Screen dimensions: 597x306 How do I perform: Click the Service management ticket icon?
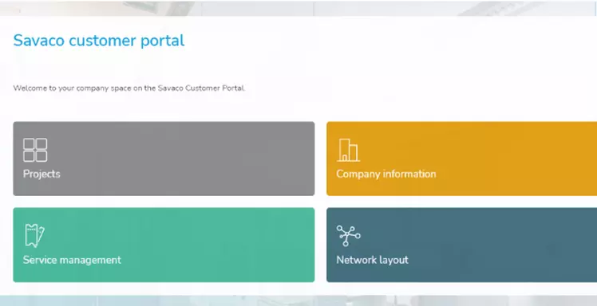pyautogui.click(x=34, y=236)
